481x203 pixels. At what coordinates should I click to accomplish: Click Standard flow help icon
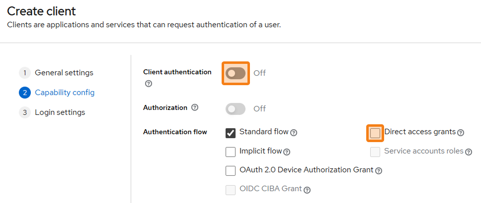[x=294, y=133]
